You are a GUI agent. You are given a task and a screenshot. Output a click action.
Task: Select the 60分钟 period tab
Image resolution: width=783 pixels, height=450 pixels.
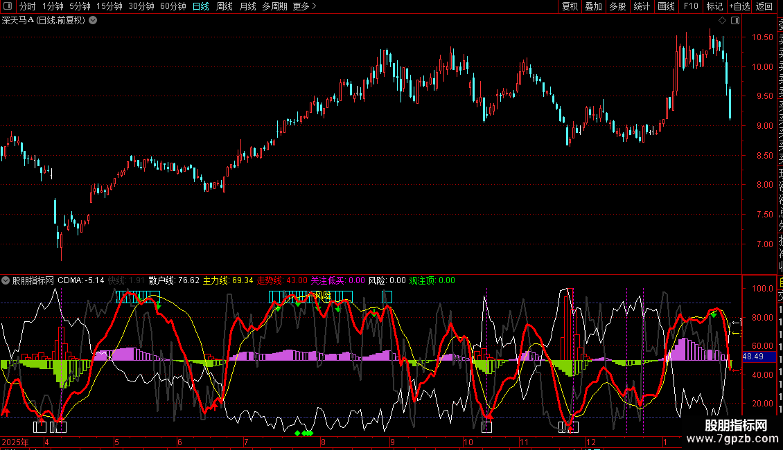(x=173, y=6)
